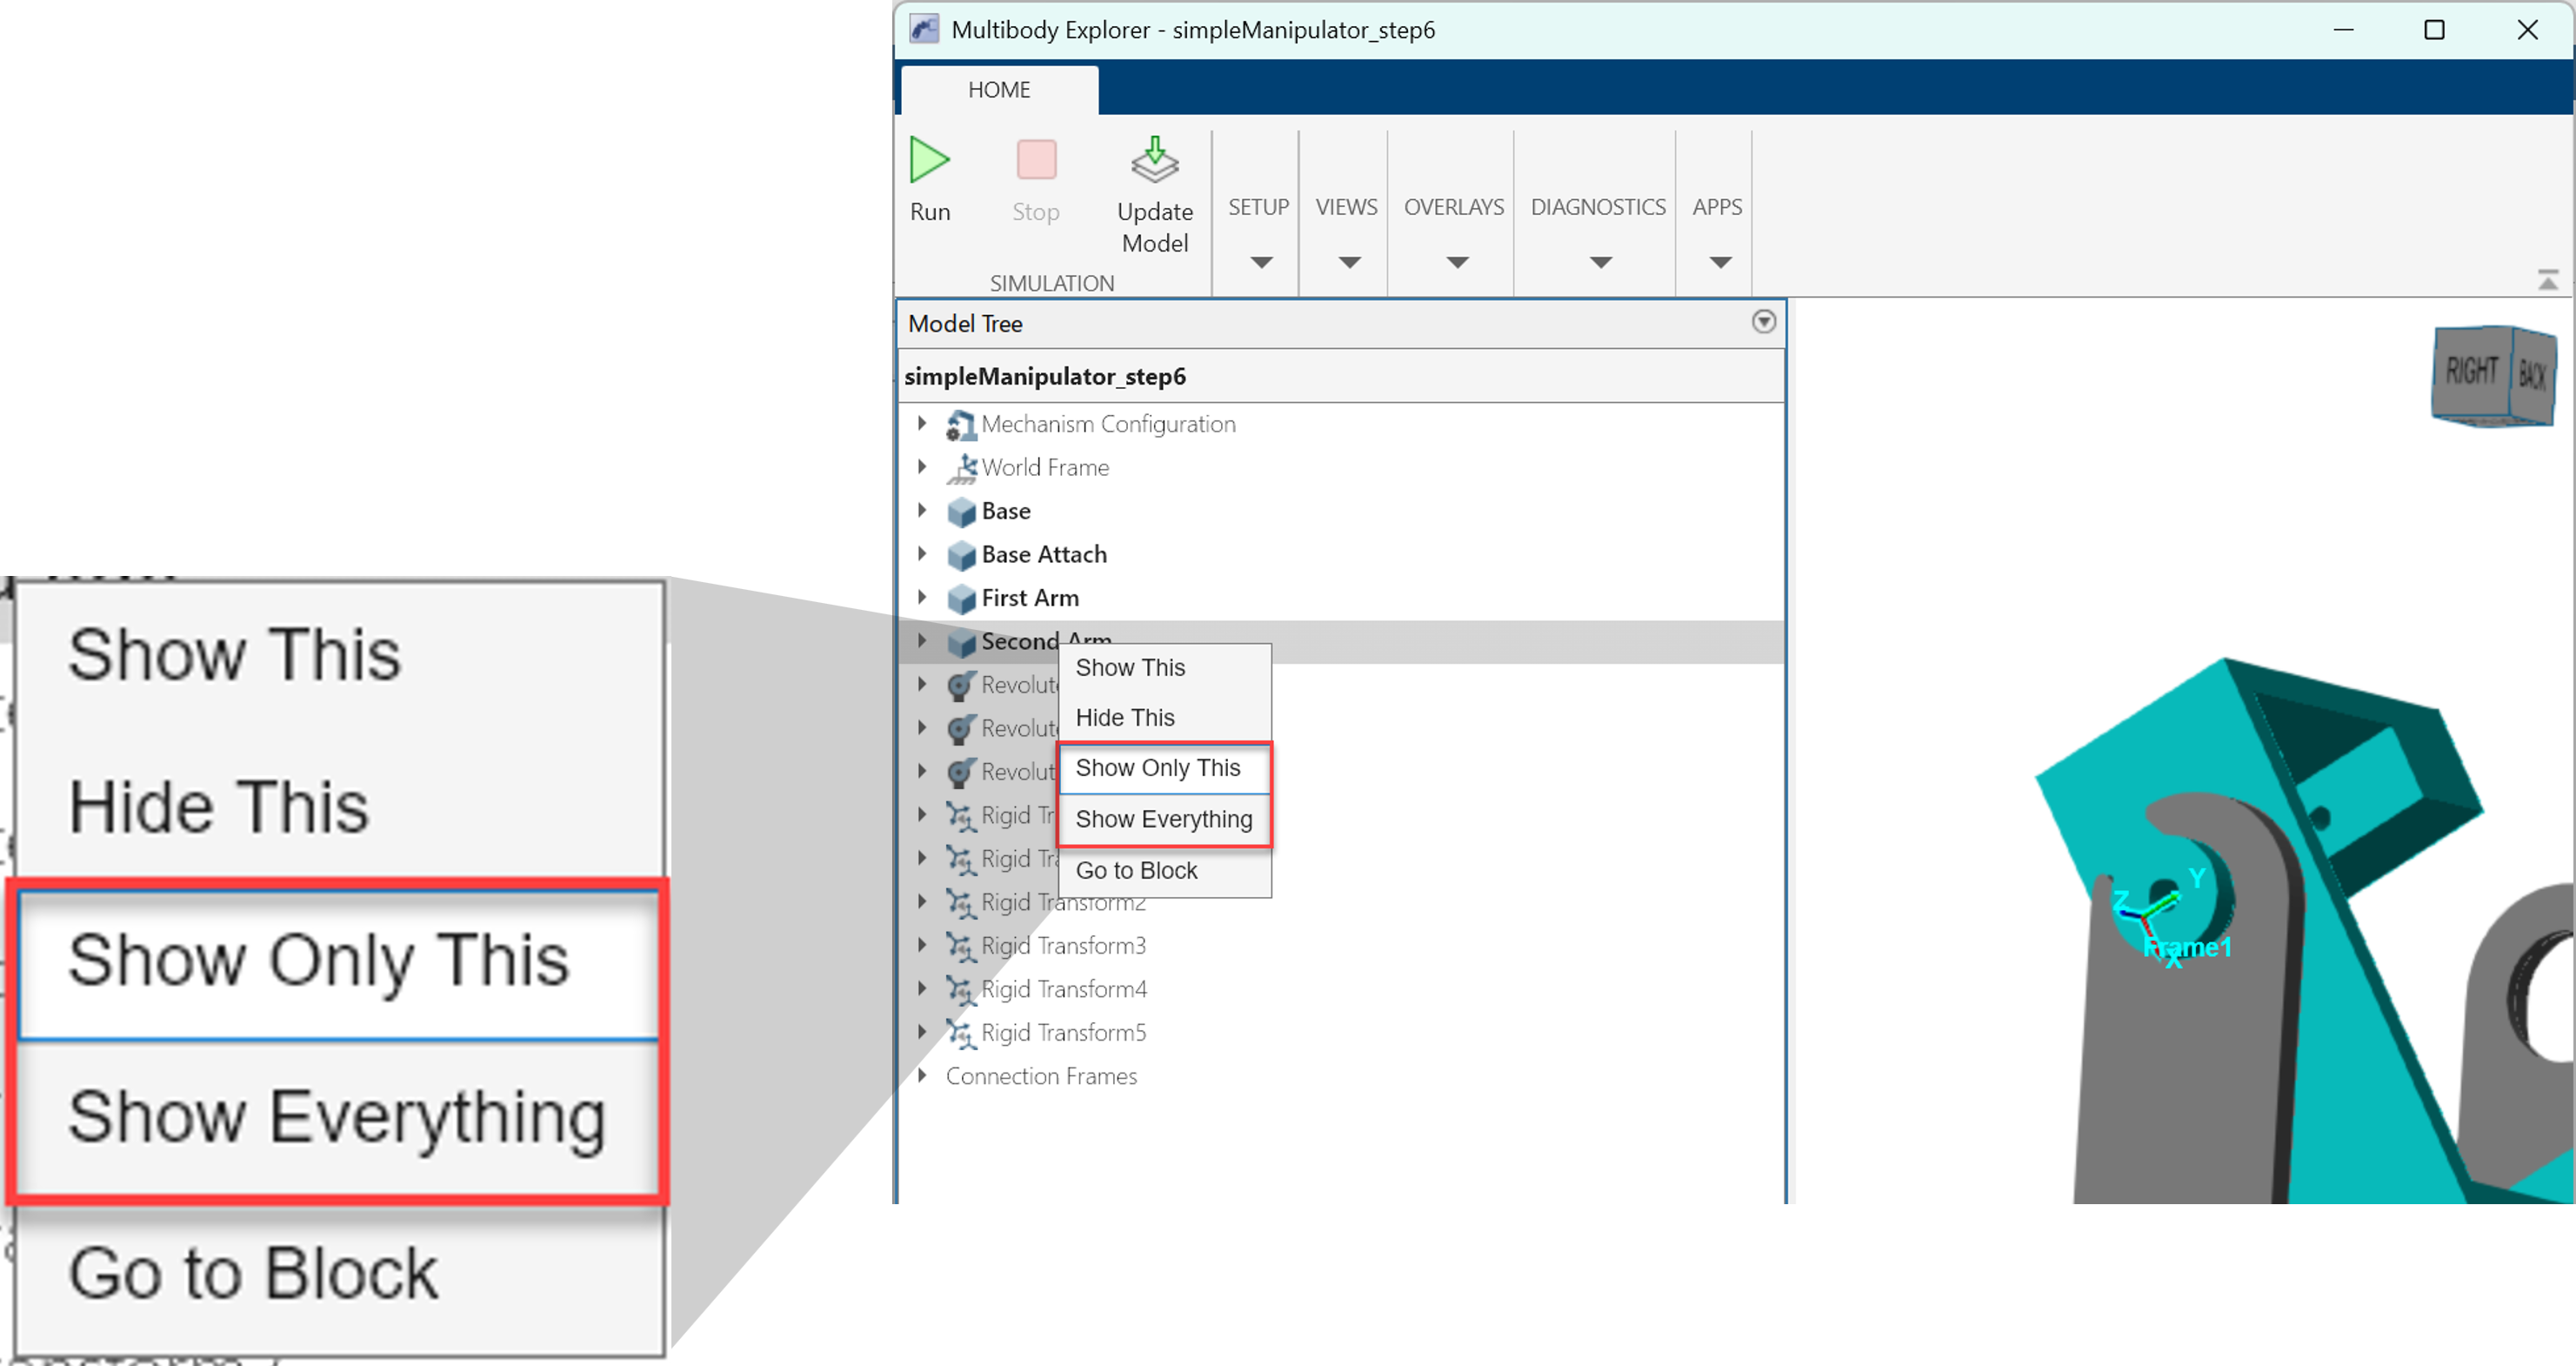Click the Base solid cube icon
This screenshot has height=1366, width=2576.
coord(961,512)
